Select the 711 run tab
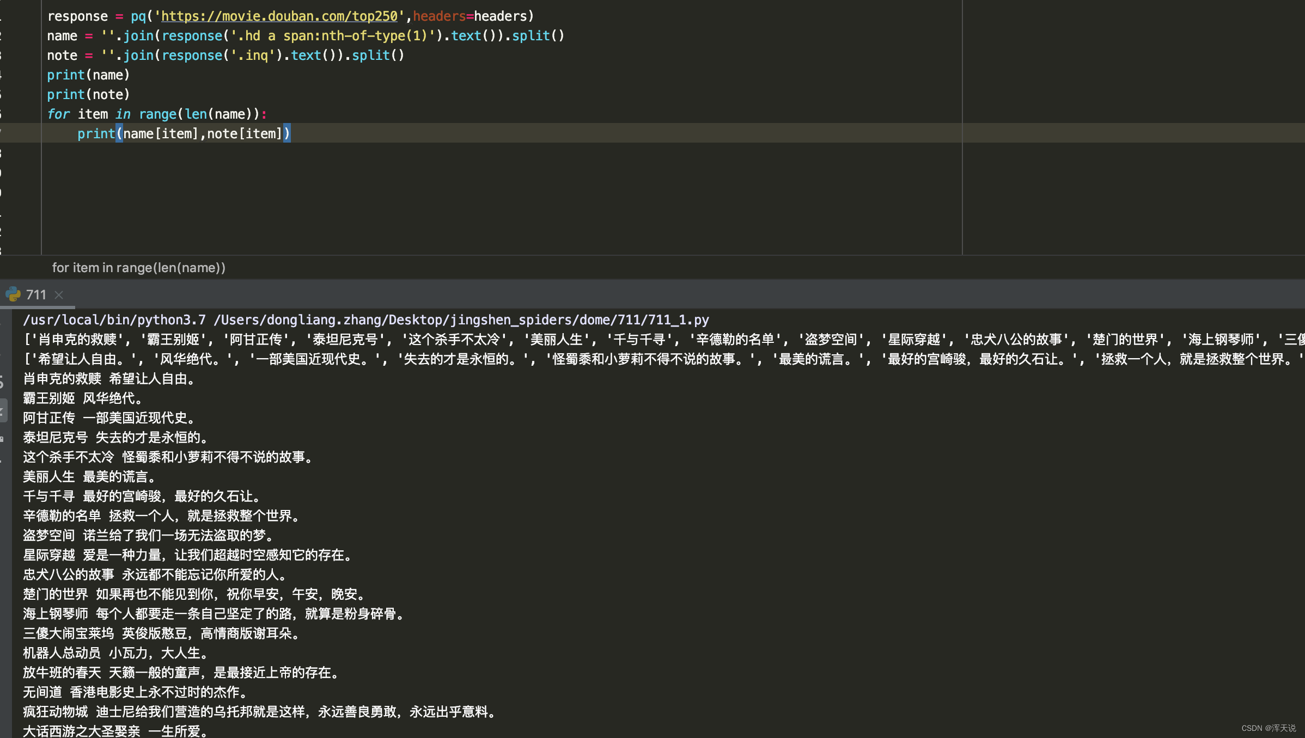 [x=36, y=295]
